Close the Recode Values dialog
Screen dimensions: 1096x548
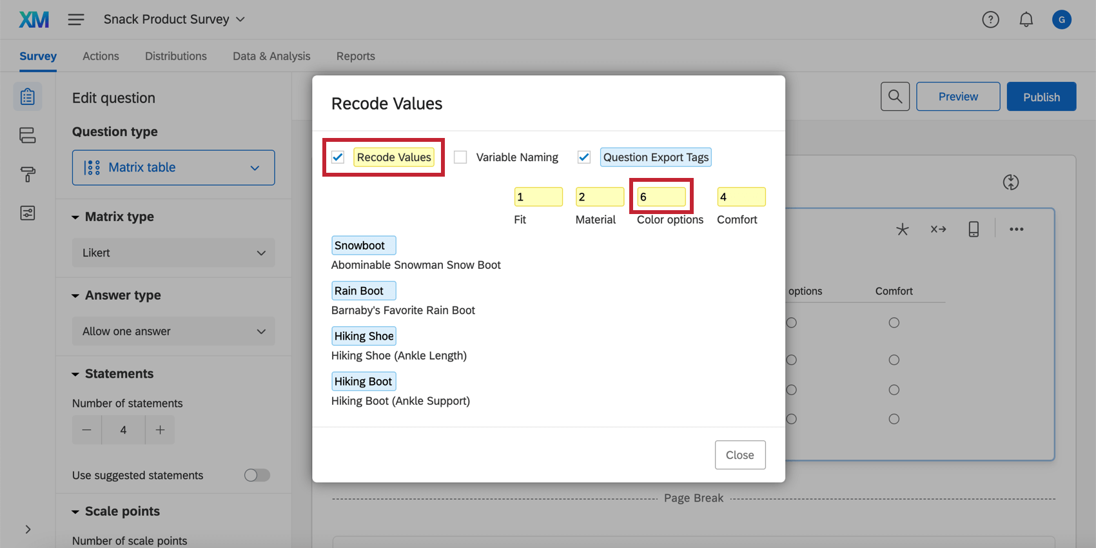pyautogui.click(x=739, y=455)
